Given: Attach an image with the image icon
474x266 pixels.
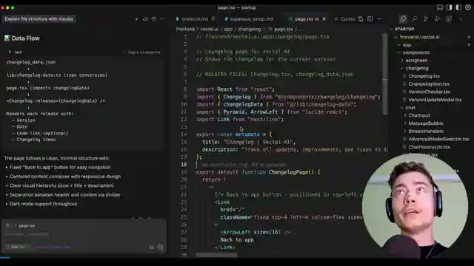Looking at the screenshot, I should coord(151,248).
